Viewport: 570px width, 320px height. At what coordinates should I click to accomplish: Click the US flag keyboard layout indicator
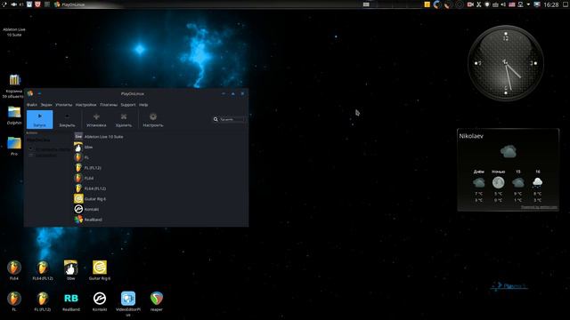coord(512,4)
